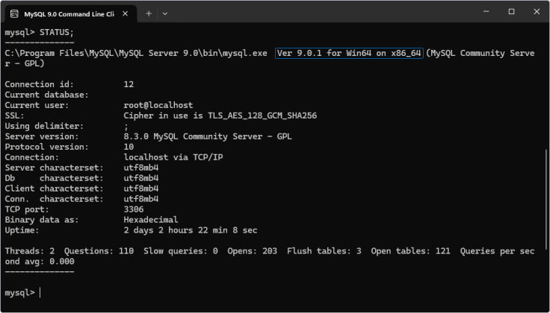Click the root@localhost current user value
Image resolution: width=550 pixels, height=313 pixels.
coord(158,105)
